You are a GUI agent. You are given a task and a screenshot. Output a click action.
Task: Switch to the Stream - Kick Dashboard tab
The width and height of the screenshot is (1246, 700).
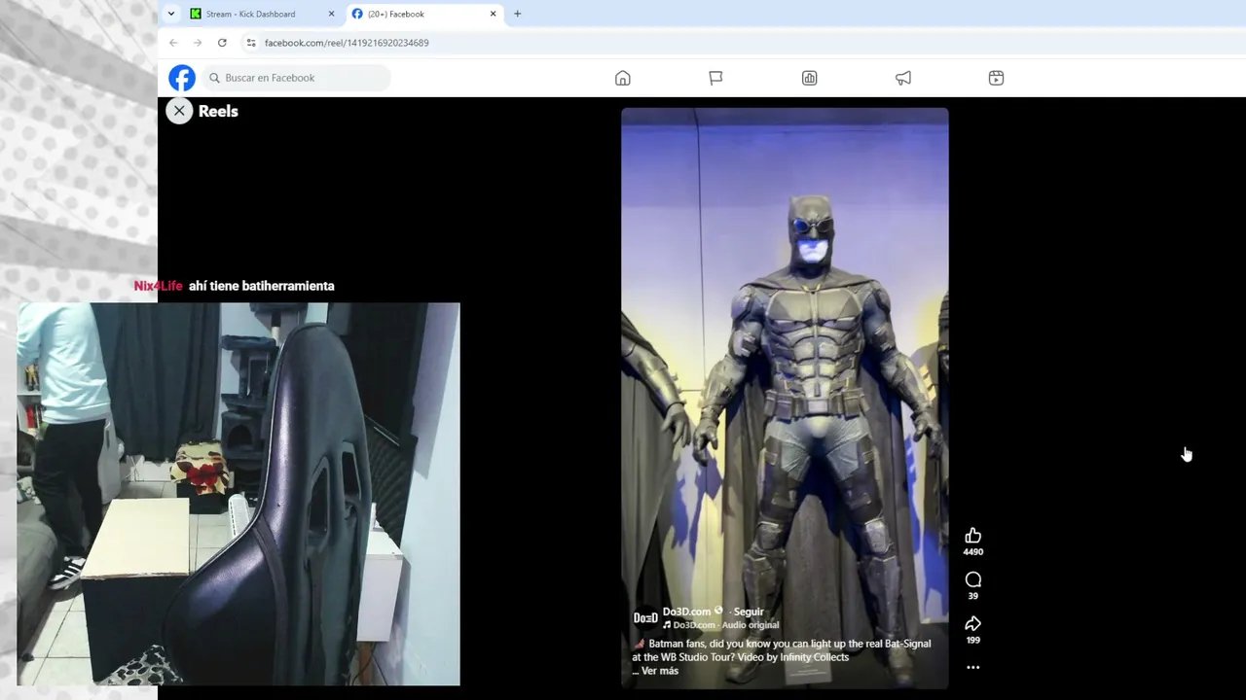click(263, 14)
